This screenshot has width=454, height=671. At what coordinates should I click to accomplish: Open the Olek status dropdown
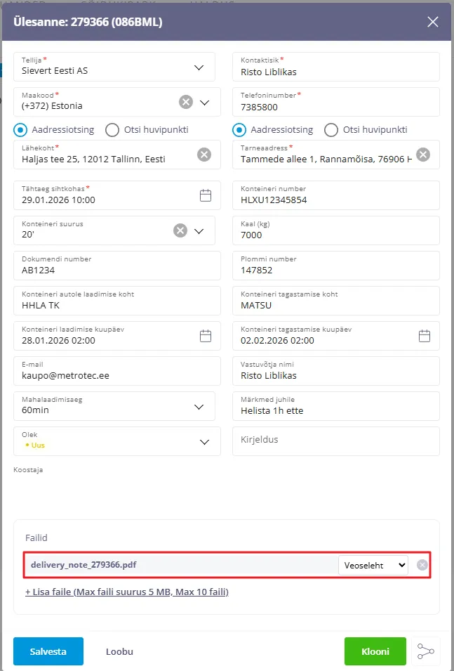tap(204, 442)
